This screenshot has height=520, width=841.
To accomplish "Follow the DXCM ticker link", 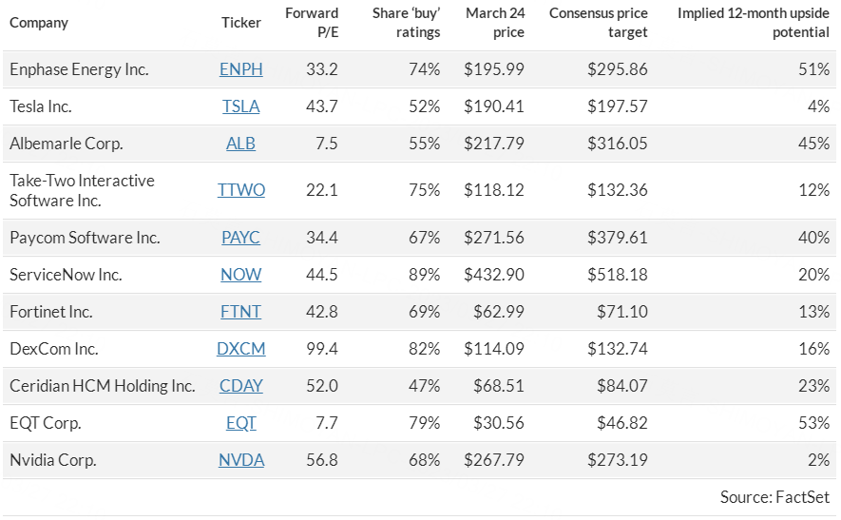I will coord(240,348).
